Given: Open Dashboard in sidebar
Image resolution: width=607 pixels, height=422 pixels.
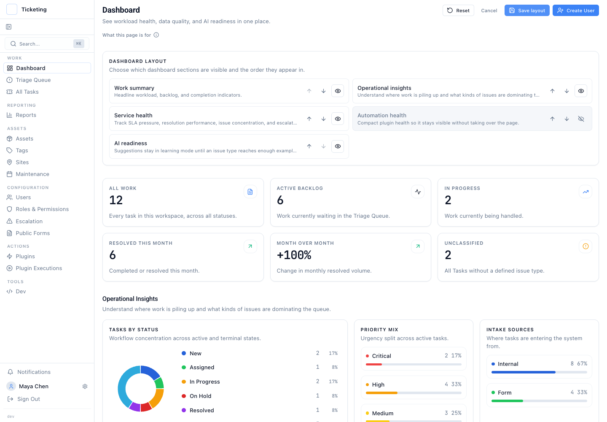Looking at the screenshot, I should click(x=47, y=68).
